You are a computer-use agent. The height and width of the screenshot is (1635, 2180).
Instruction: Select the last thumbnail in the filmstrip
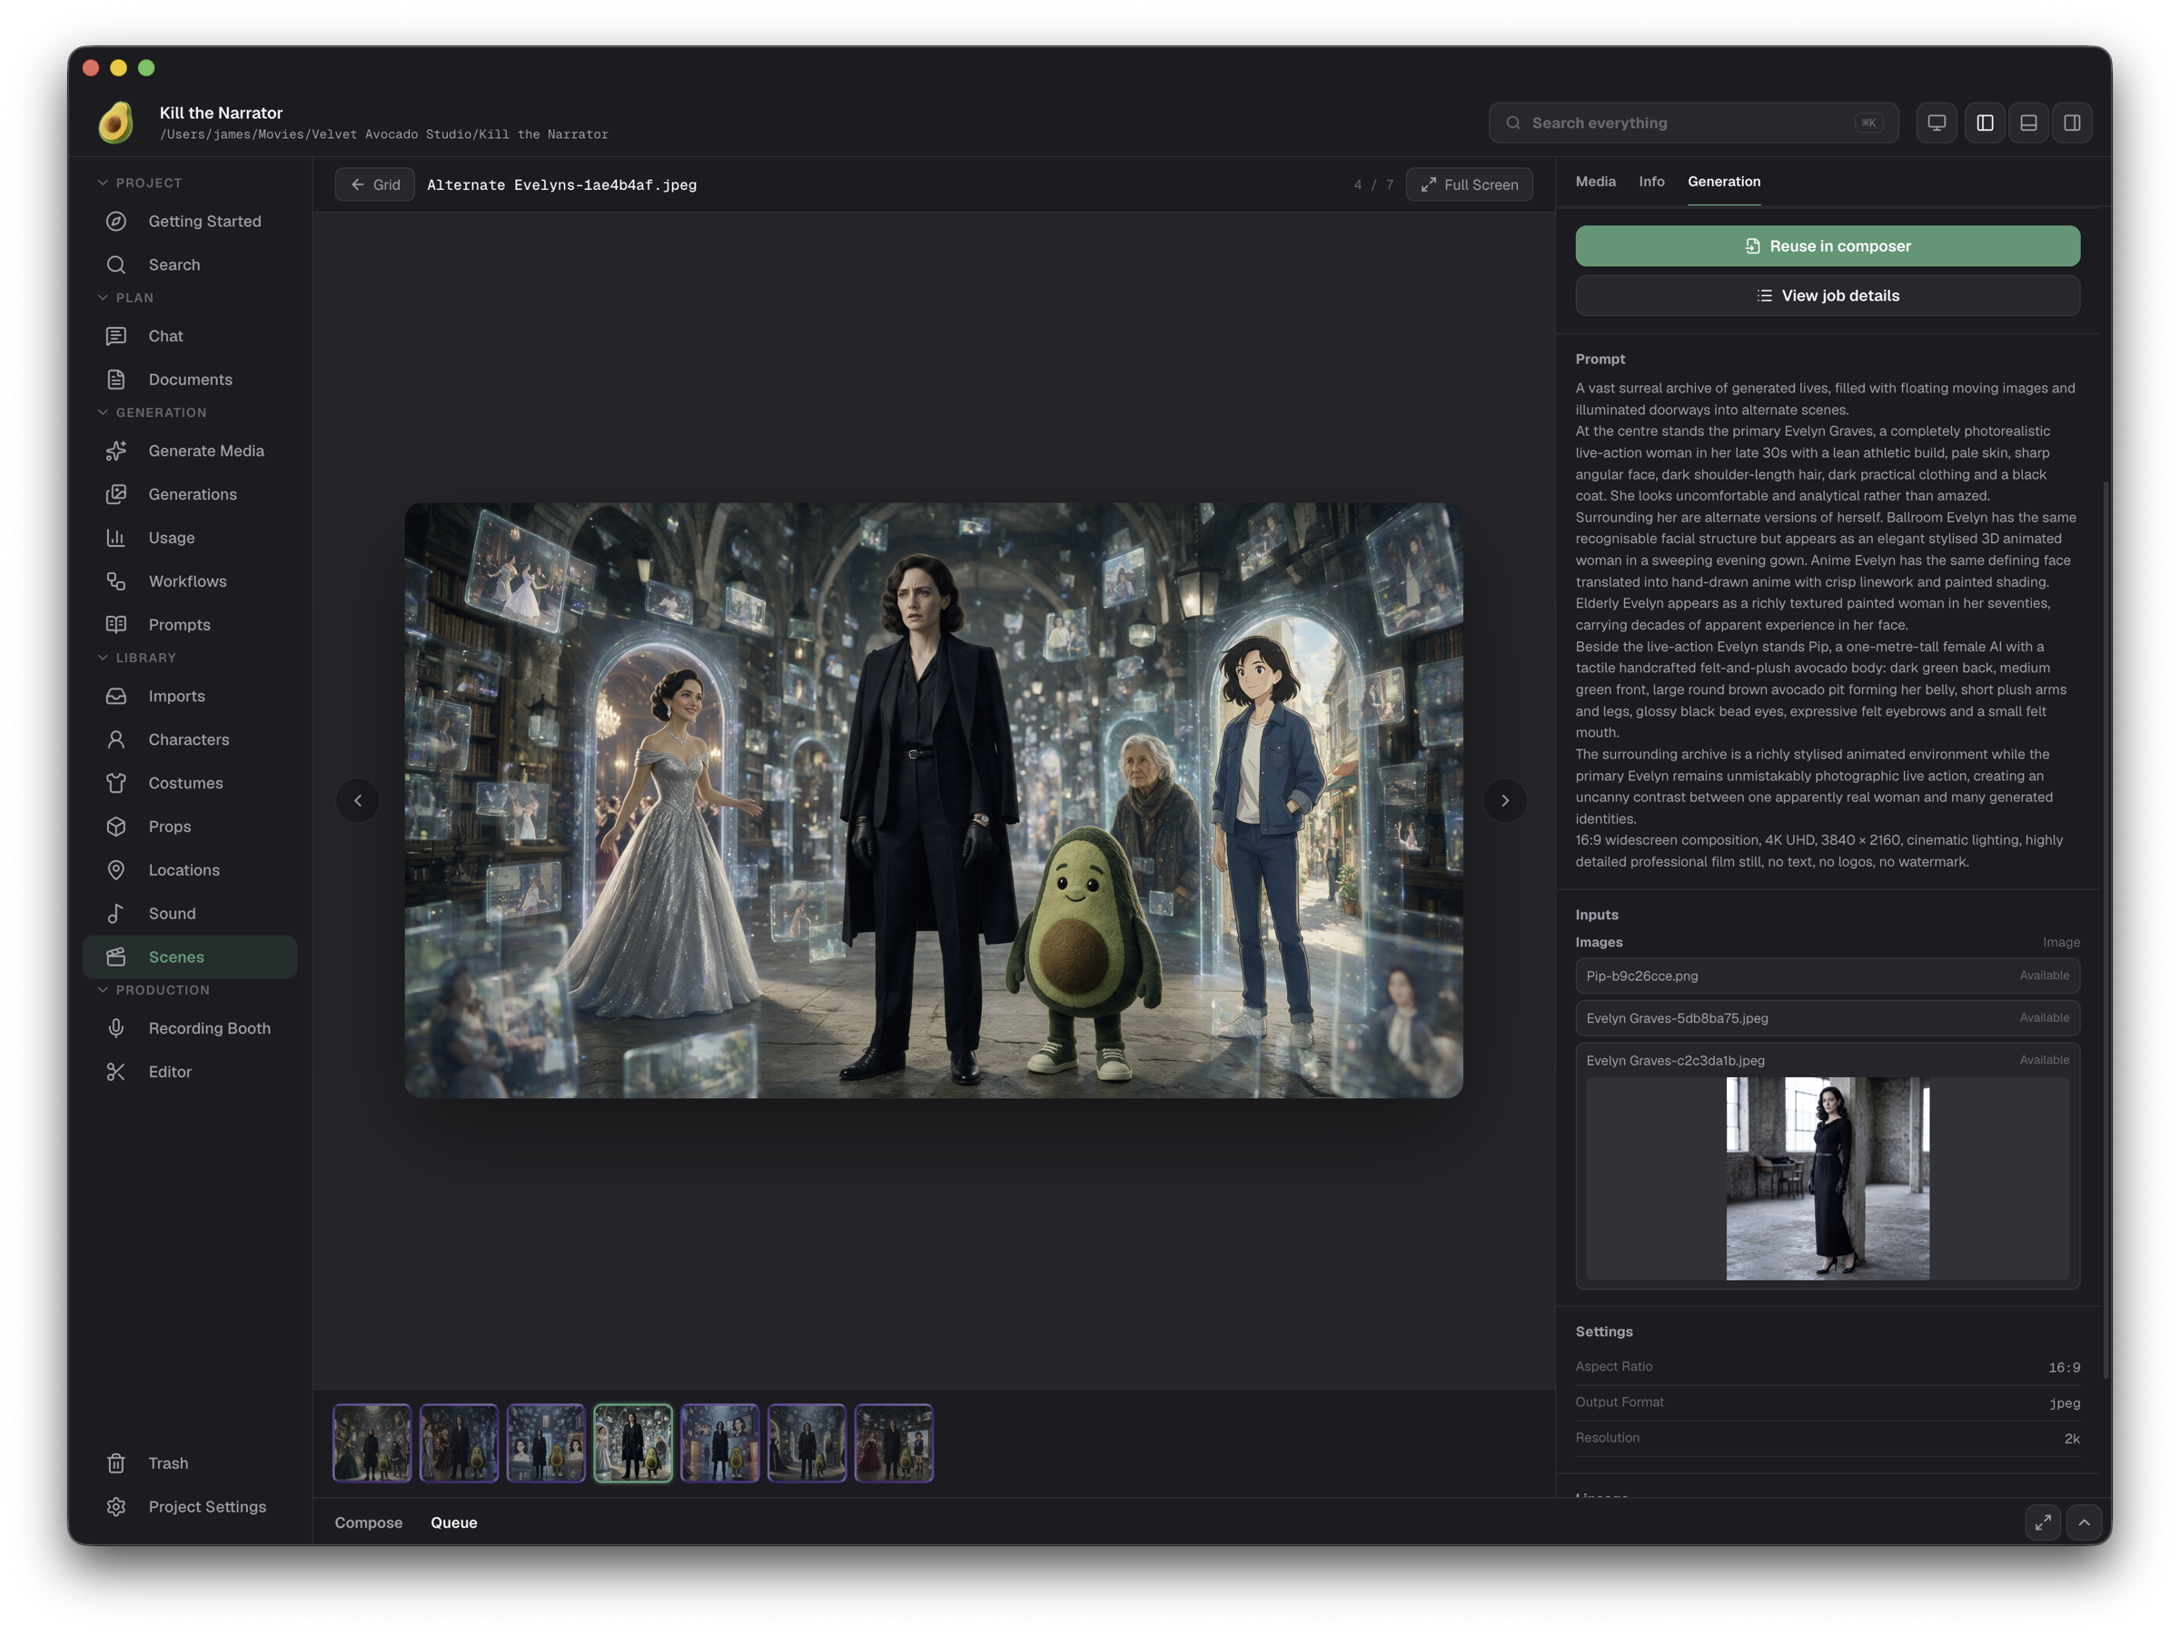pyautogui.click(x=894, y=1442)
